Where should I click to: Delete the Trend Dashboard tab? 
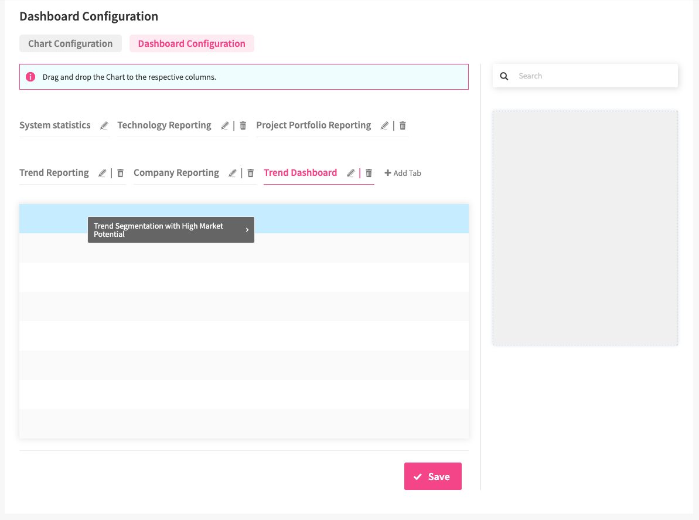369,173
